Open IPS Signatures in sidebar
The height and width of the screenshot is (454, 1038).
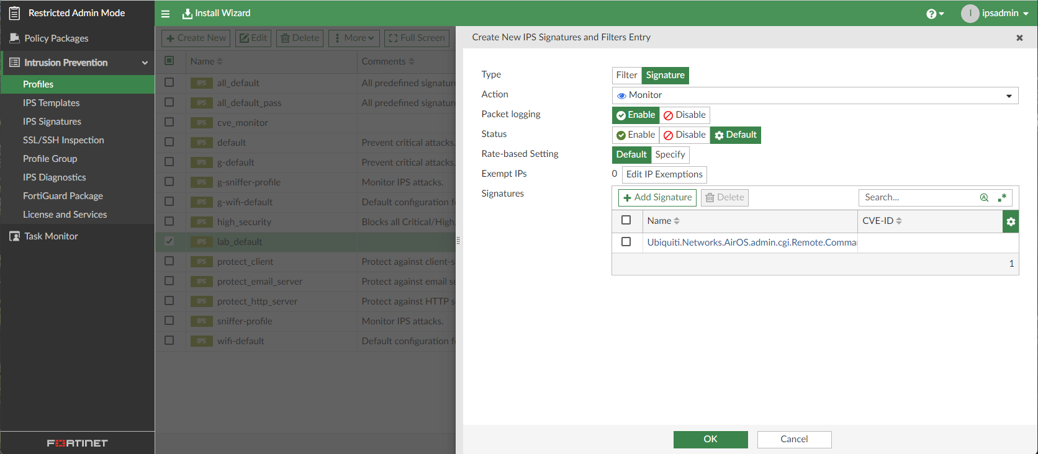tap(52, 122)
